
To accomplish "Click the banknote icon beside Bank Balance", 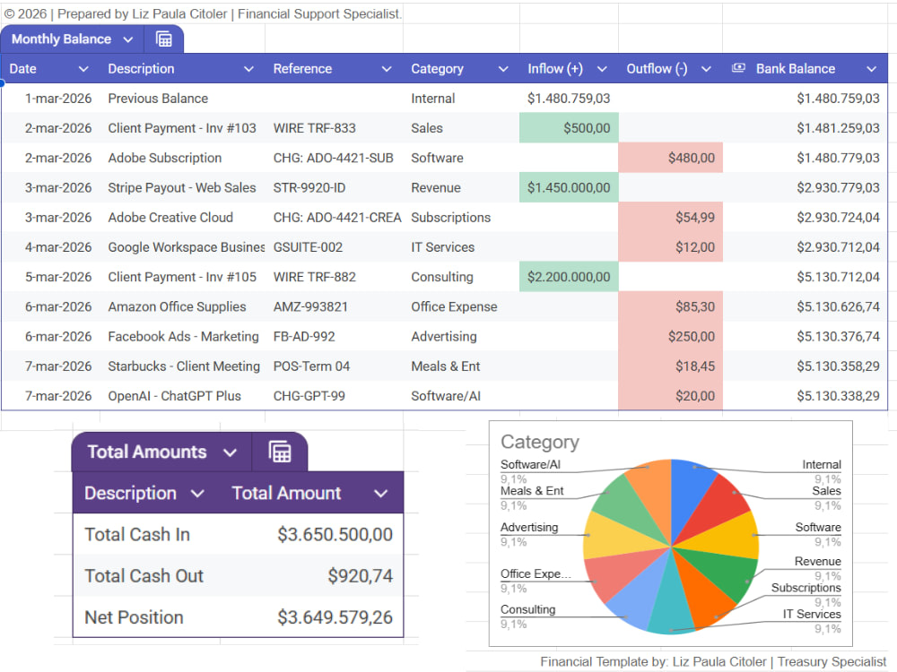I will click(x=738, y=68).
